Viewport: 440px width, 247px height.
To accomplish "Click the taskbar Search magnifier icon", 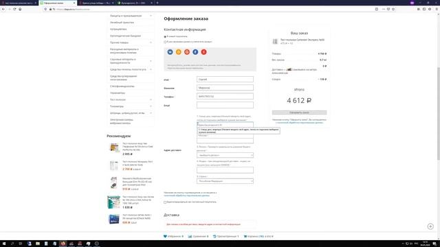I will [12, 244].
